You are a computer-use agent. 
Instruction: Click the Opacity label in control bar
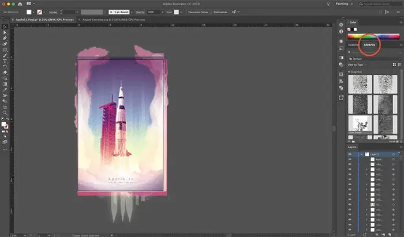(140, 12)
